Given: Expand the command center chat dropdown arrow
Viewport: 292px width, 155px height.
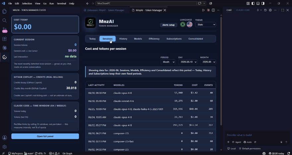Looking at the screenshot, I should [x=204, y=3].
